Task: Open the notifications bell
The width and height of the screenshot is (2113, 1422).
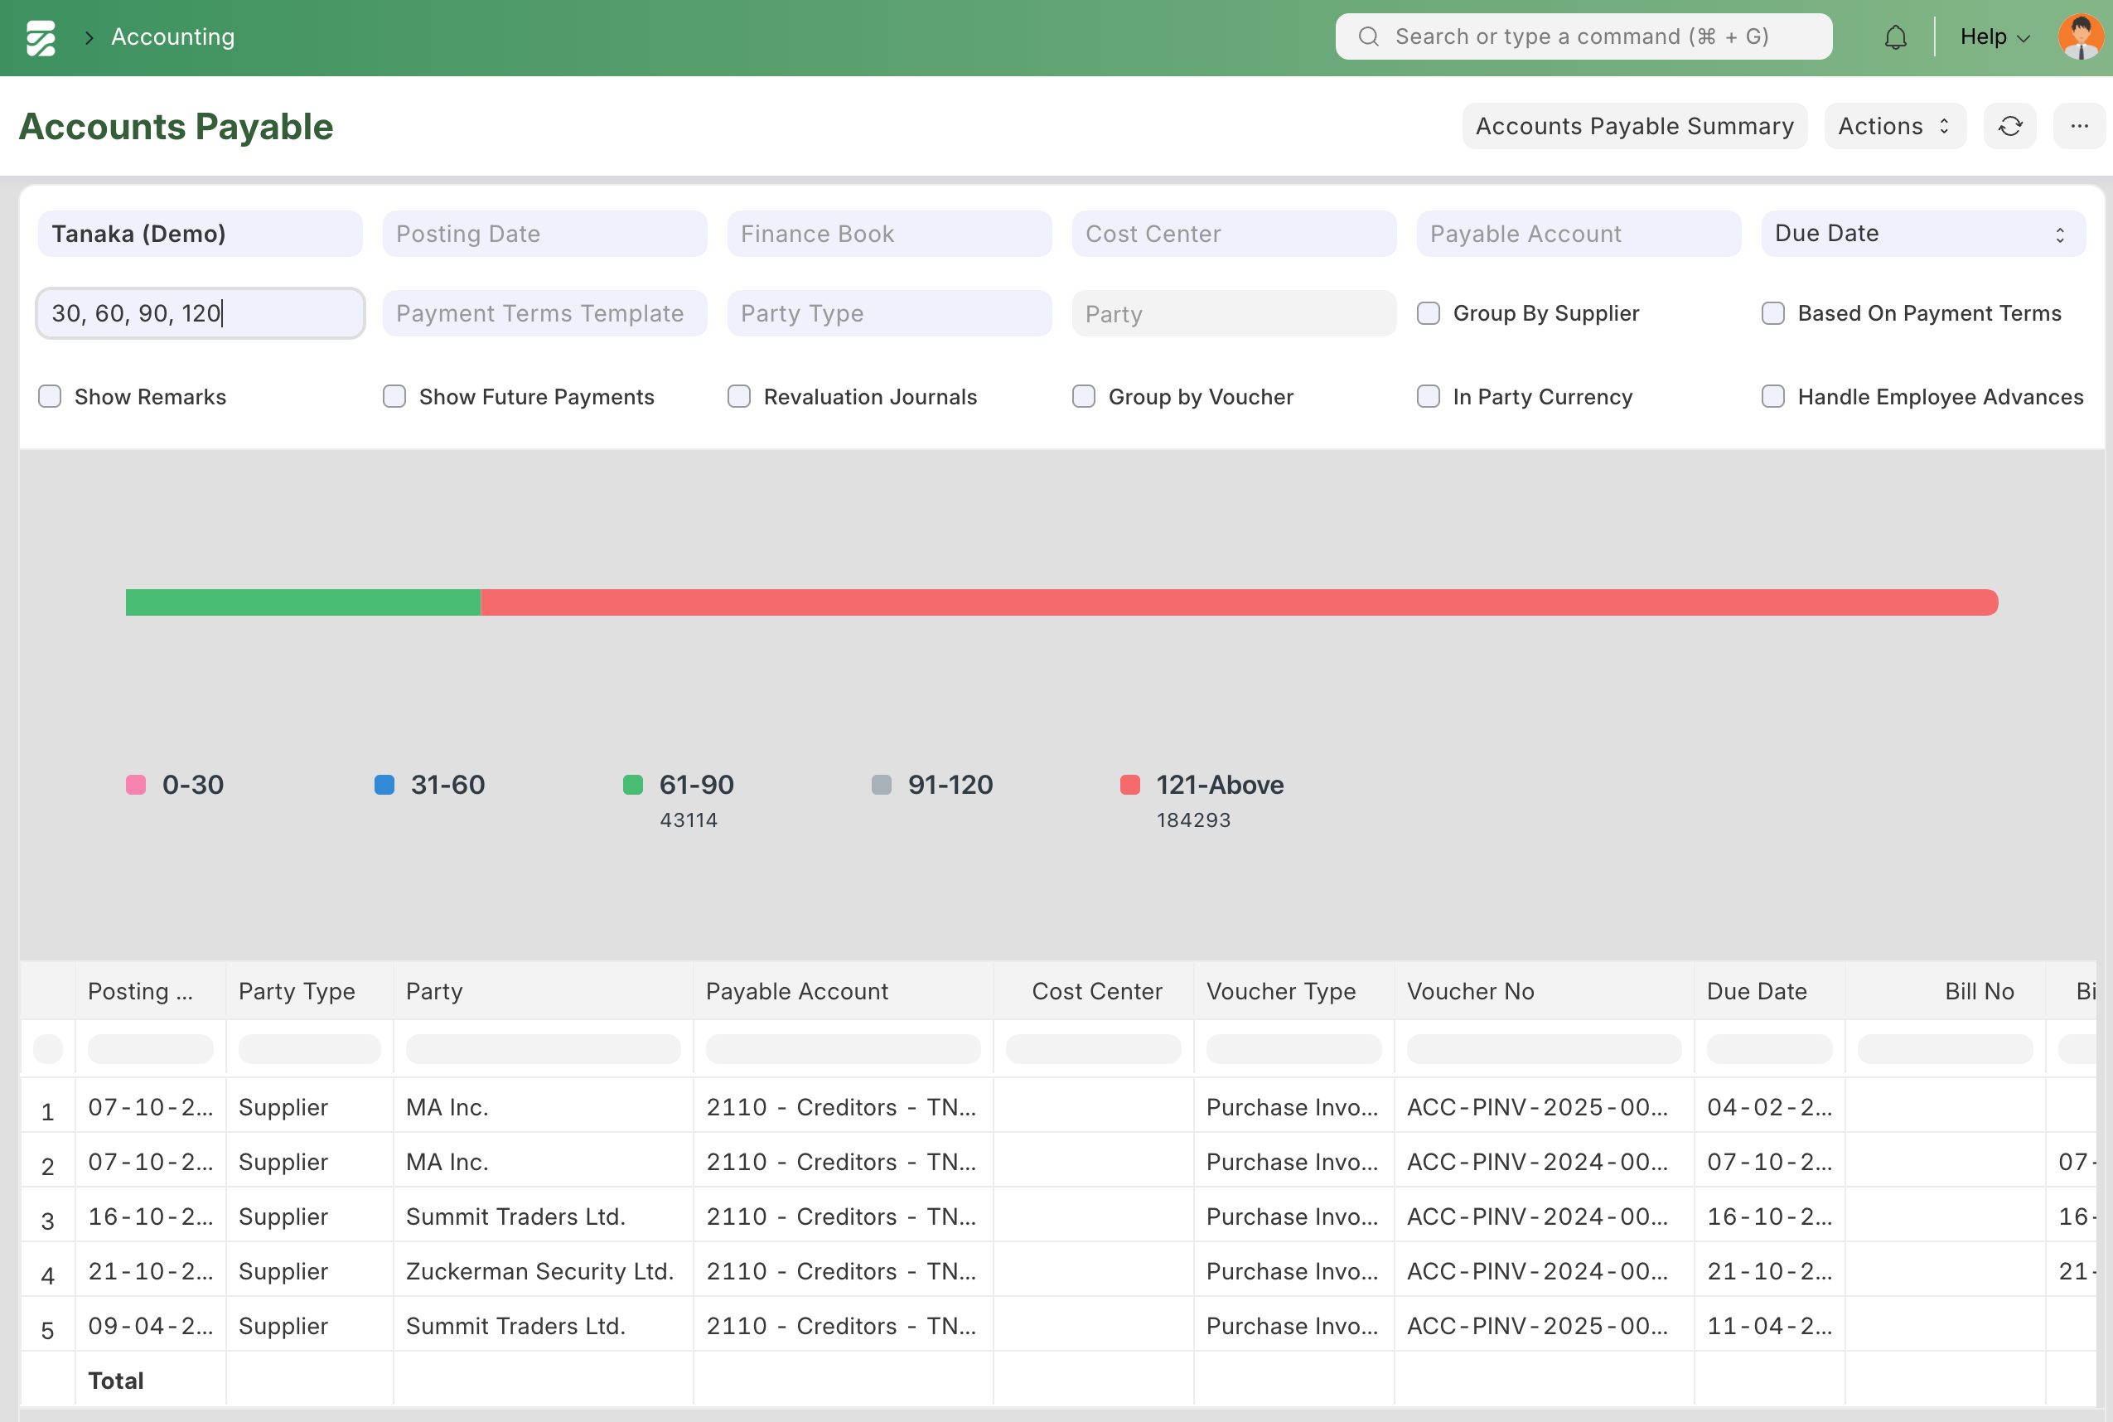Action: click(x=1895, y=36)
